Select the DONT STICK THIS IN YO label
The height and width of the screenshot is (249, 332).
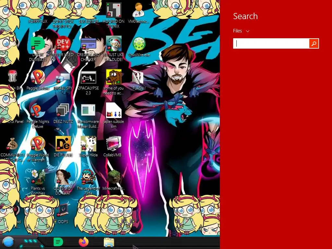63,24
